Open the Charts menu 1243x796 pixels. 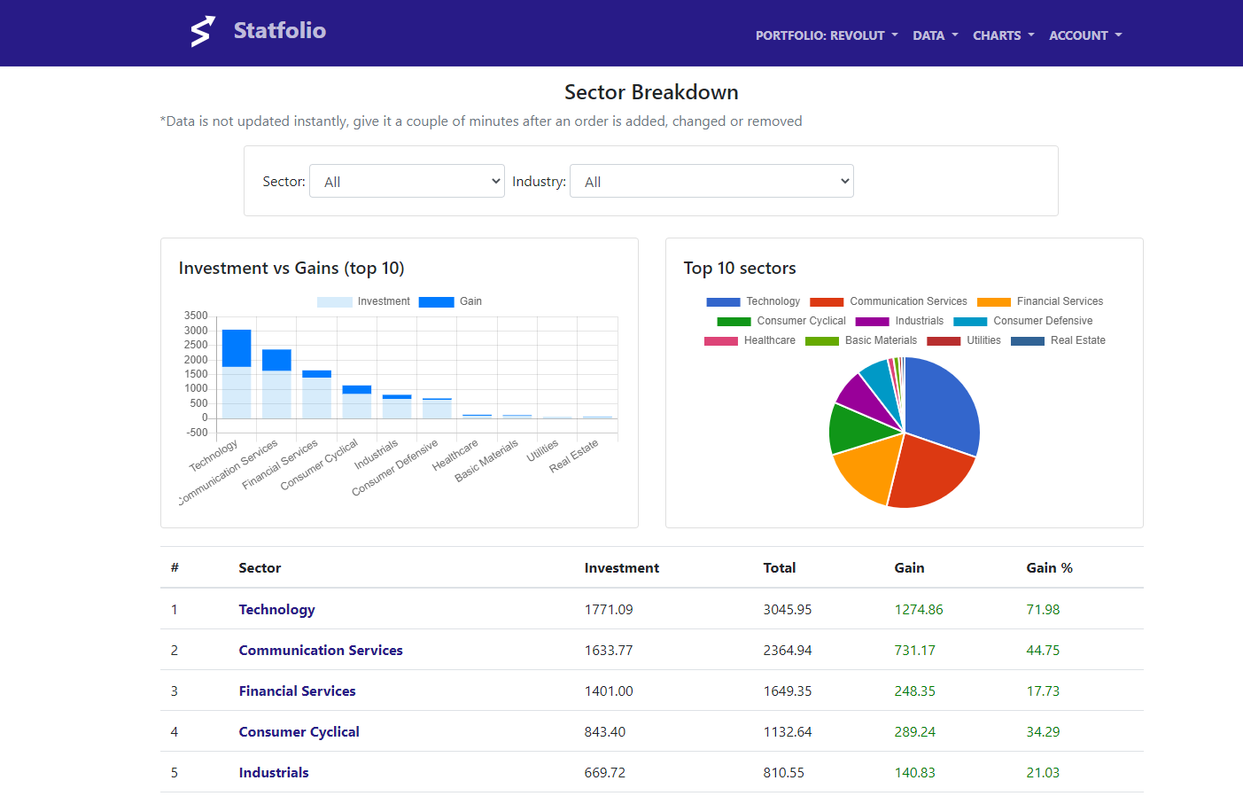[1004, 35]
